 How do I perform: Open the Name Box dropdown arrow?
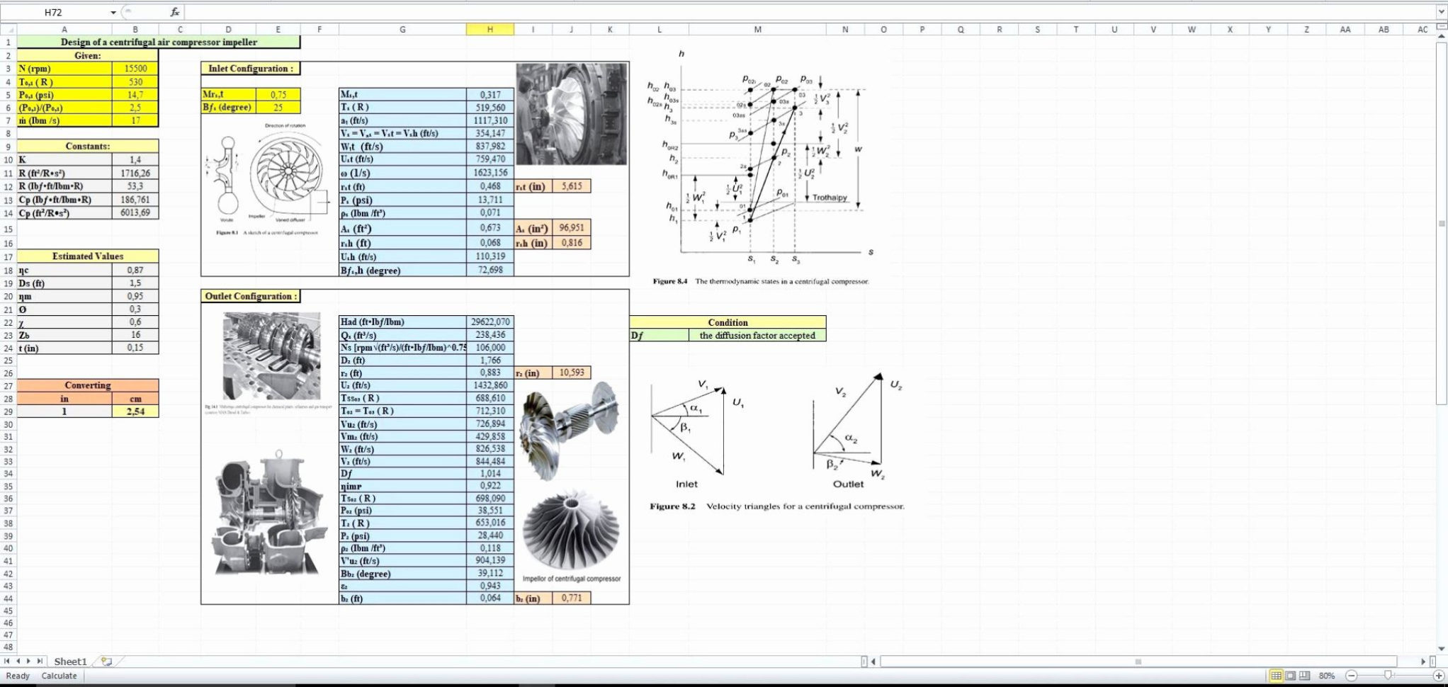[x=113, y=13]
